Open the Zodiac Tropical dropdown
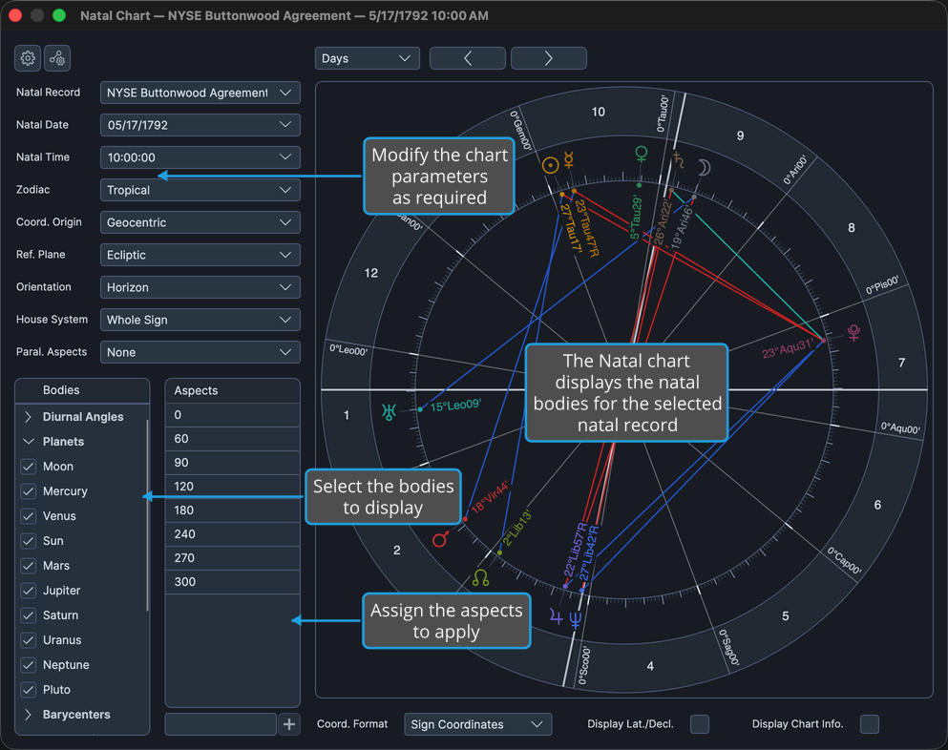 pos(200,191)
